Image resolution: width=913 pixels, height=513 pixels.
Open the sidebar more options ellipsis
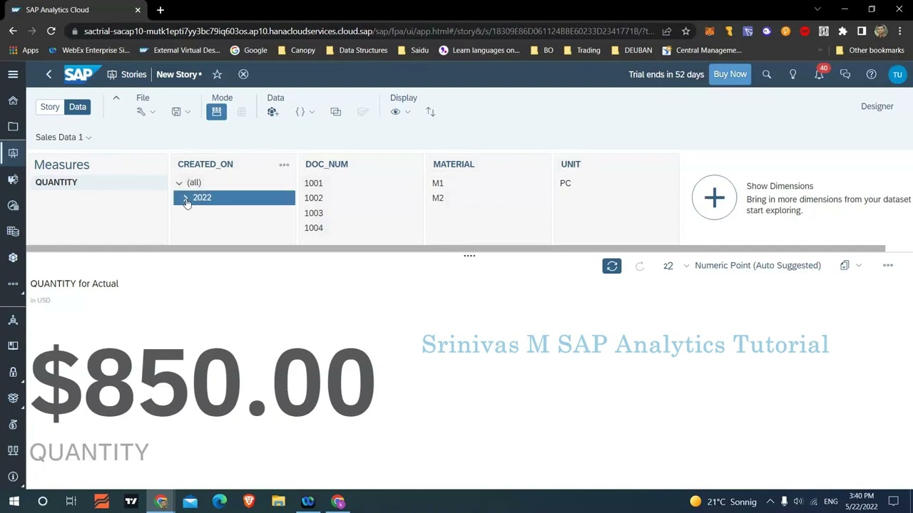point(13,284)
